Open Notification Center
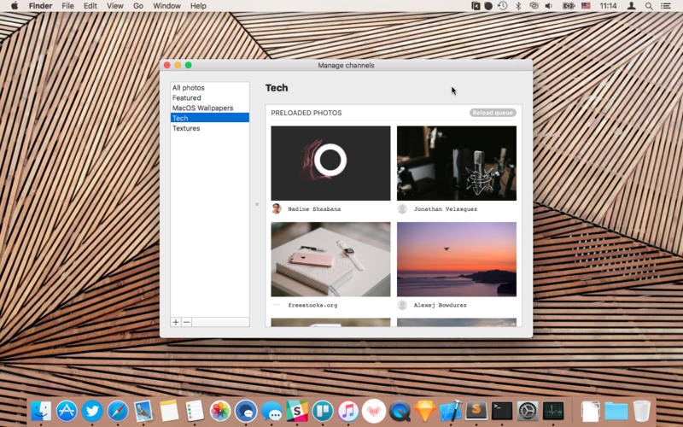 [x=666, y=6]
